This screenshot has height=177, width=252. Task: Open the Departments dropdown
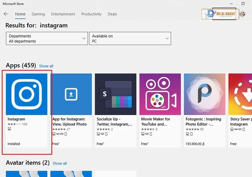coord(46,38)
